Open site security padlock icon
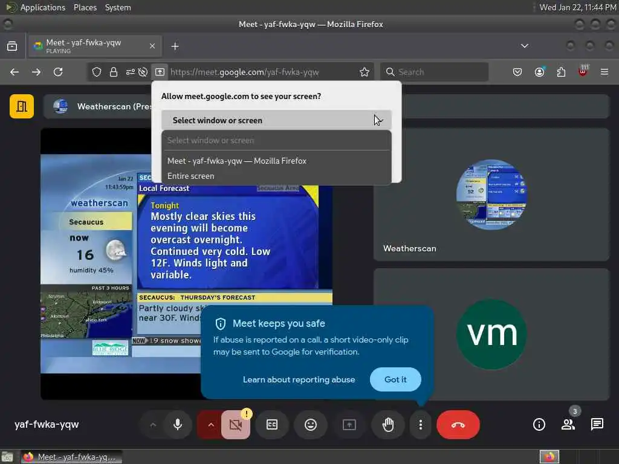Screen dimensions: 619x464 [114, 72]
